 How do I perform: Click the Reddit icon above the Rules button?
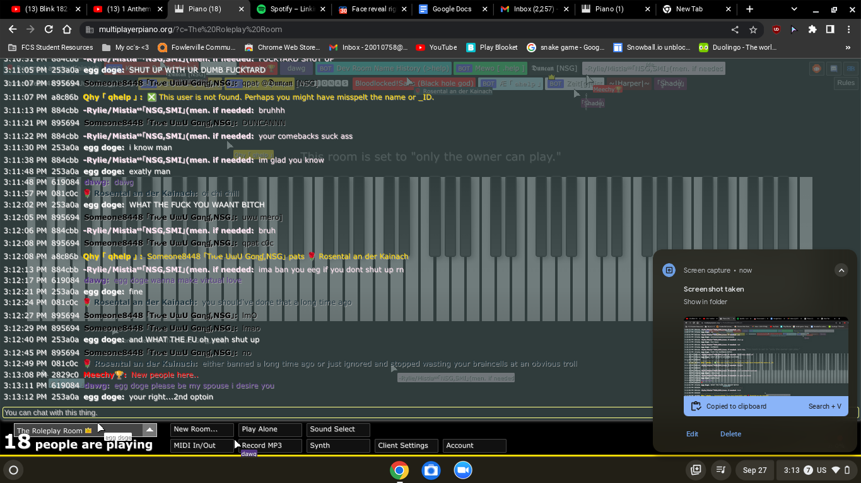point(817,69)
